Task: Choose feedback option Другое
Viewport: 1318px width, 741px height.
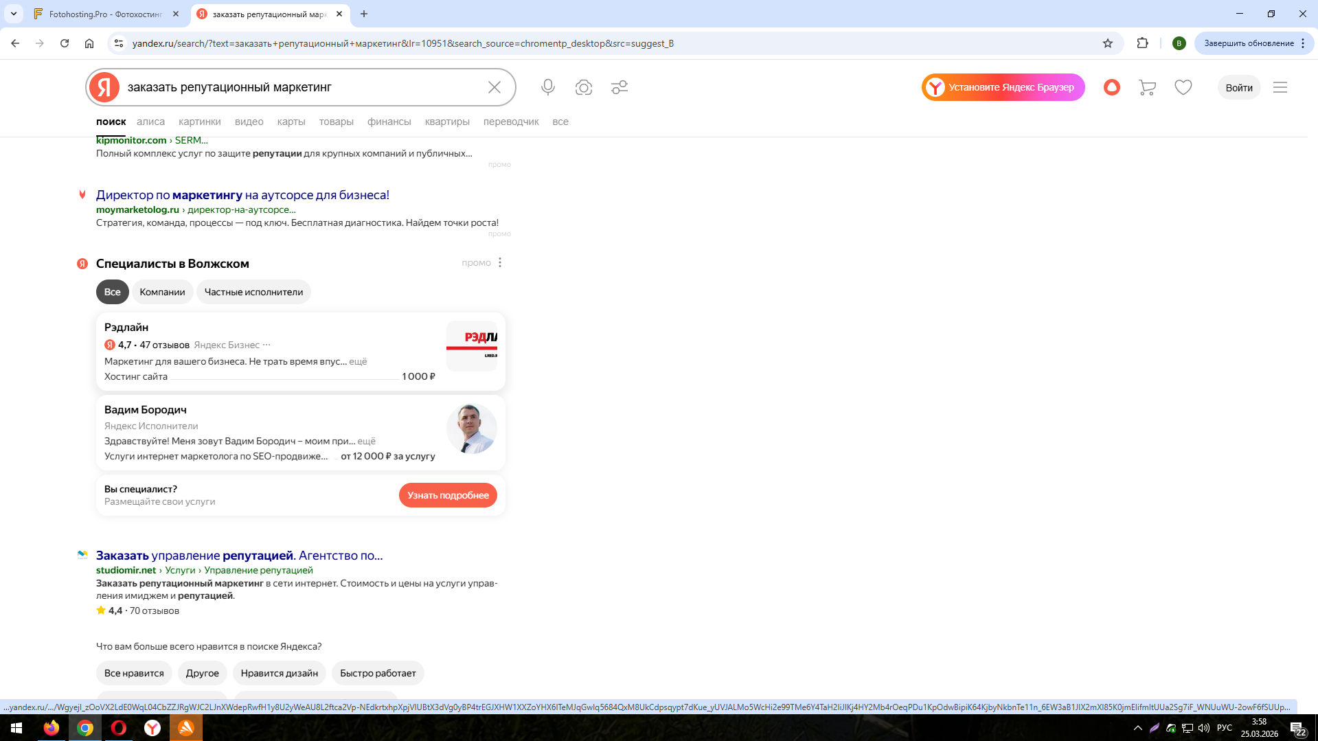Action: coord(203,673)
